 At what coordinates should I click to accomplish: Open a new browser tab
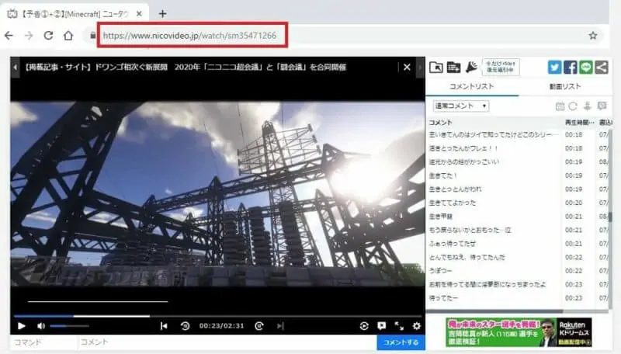coord(162,14)
